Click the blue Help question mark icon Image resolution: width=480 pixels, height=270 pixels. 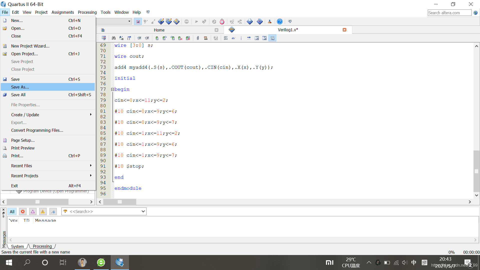coord(280,21)
